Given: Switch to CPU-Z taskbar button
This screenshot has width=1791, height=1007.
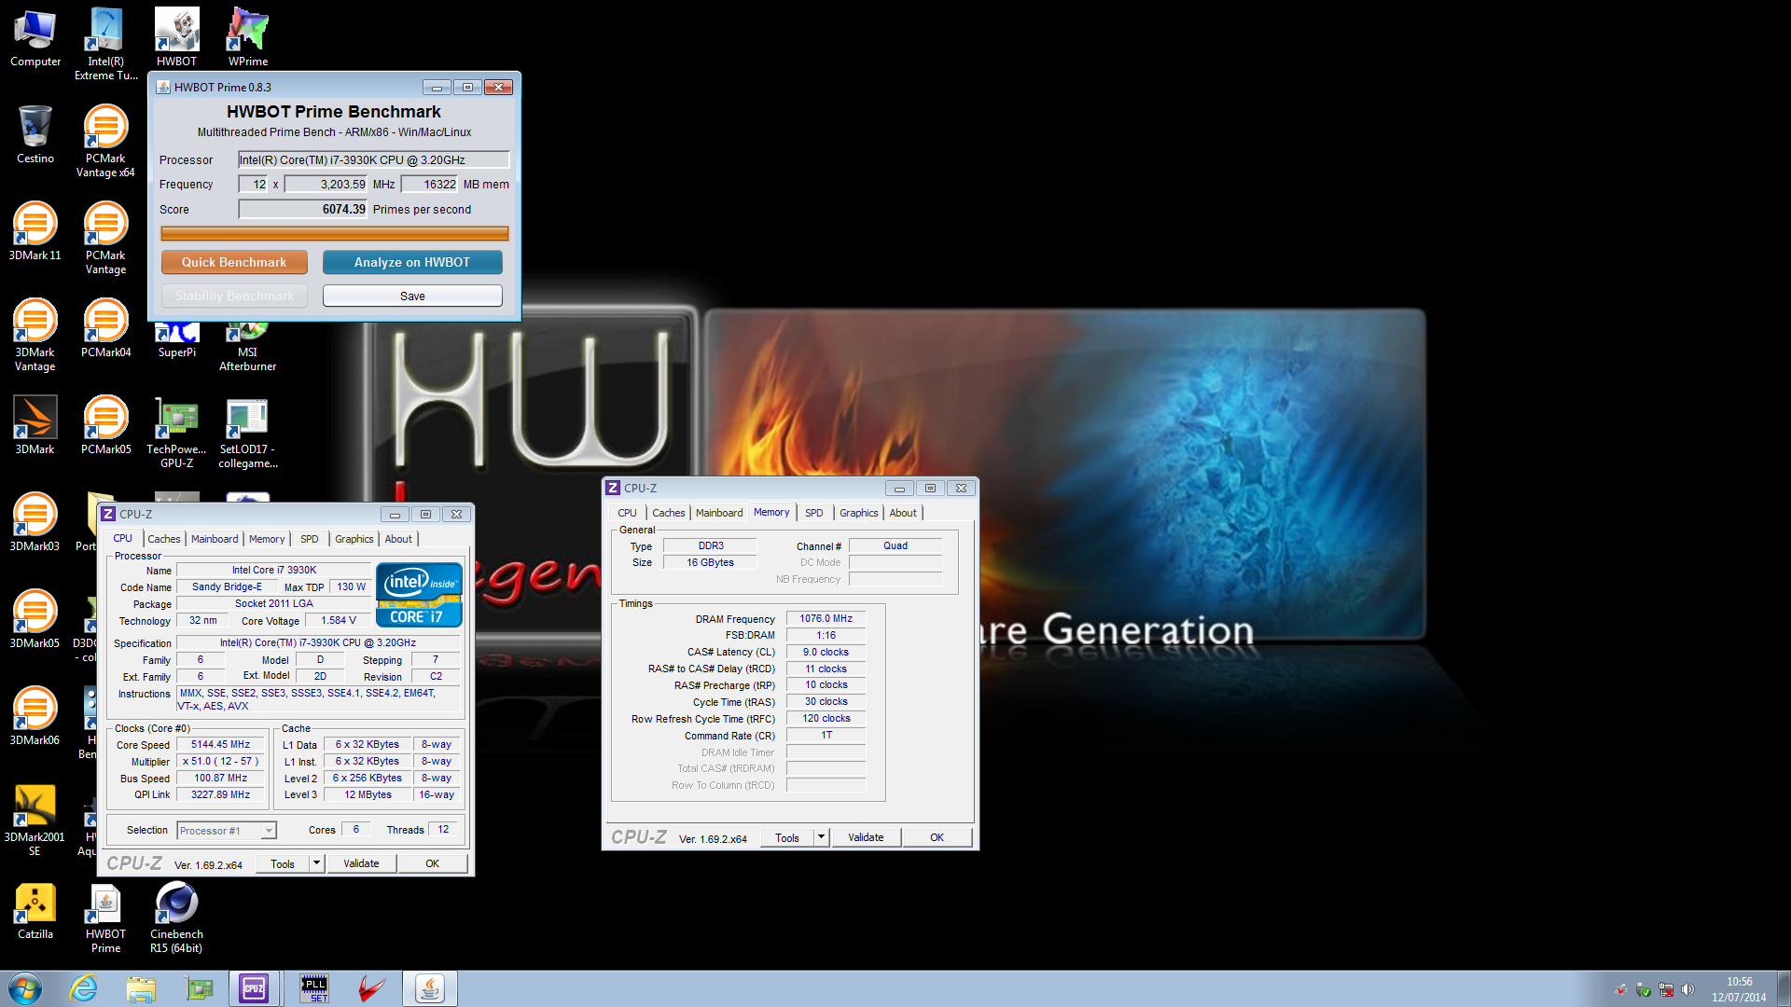Looking at the screenshot, I should pyautogui.click(x=254, y=988).
